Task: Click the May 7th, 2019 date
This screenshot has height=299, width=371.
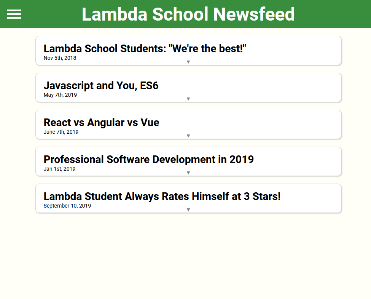Action: (x=60, y=95)
